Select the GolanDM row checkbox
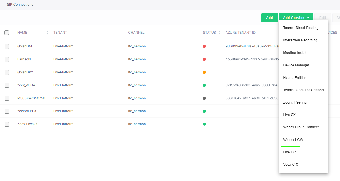 [7, 46]
